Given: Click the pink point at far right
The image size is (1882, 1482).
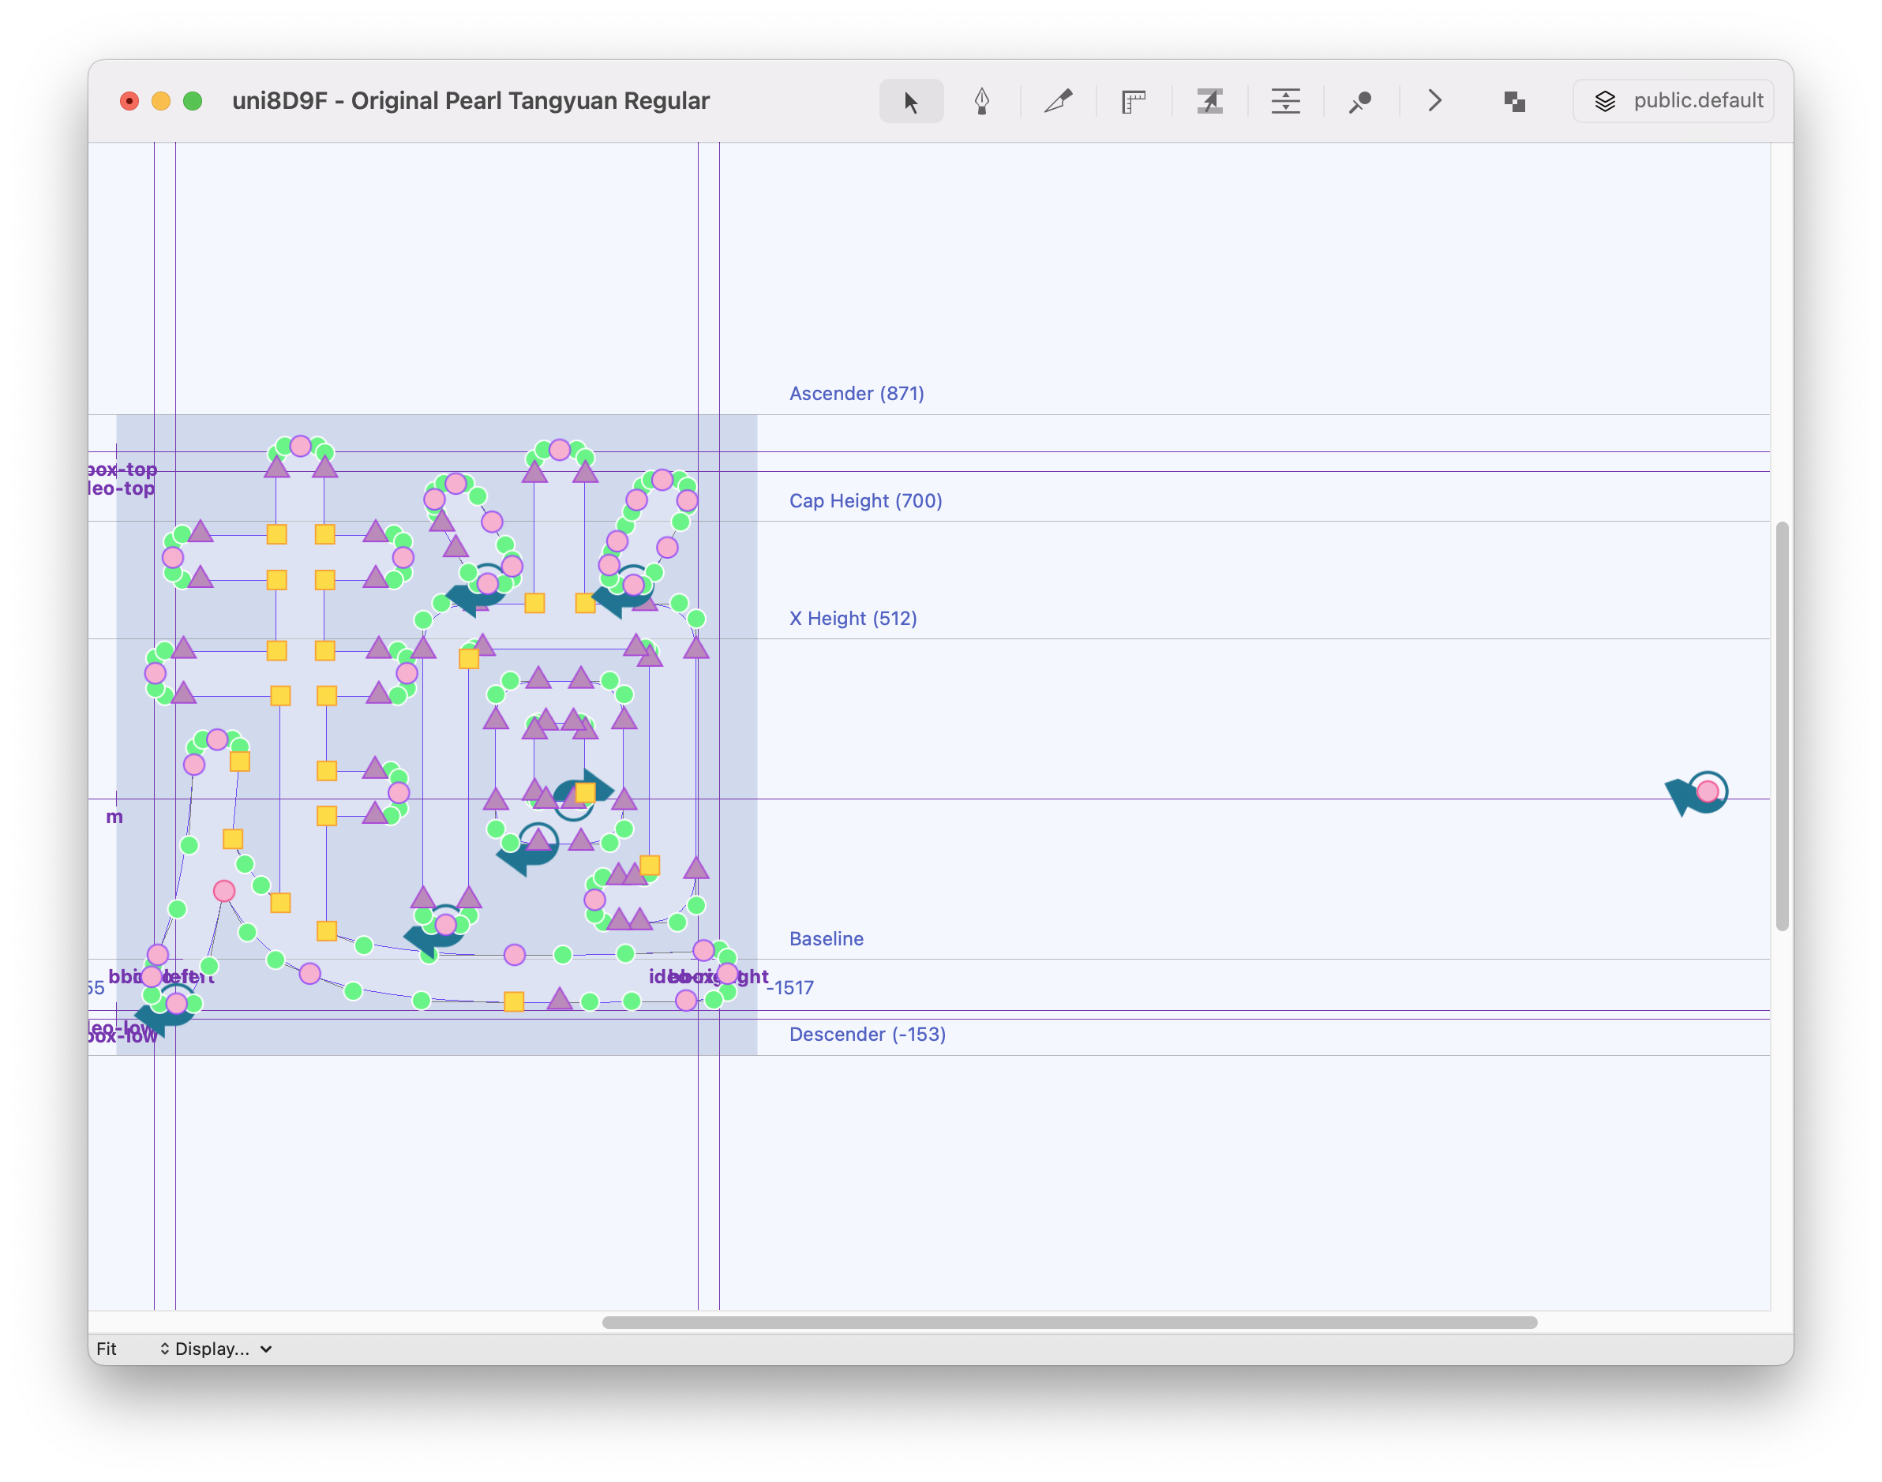Looking at the screenshot, I should pos(1707,792).
